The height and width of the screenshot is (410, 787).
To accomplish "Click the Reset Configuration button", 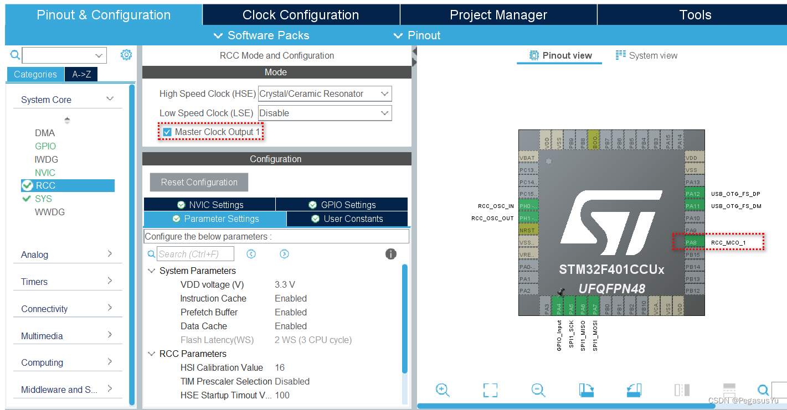I will (199, 182).
